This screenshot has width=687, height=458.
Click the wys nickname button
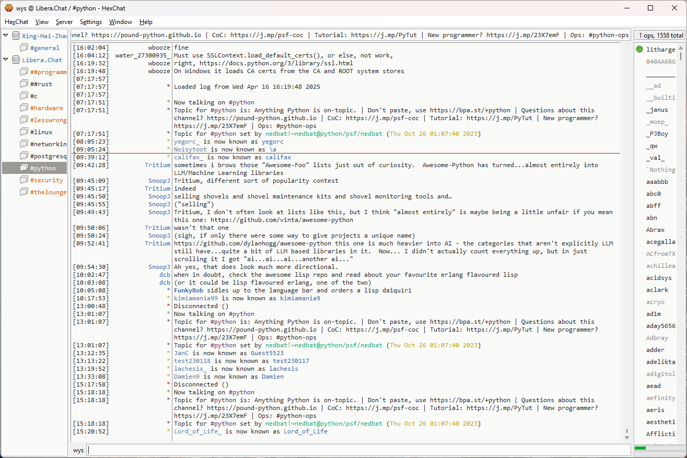[78, 450]
